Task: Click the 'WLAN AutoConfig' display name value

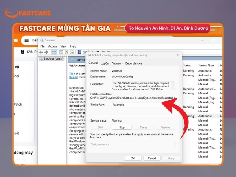Action: [122, 77]
